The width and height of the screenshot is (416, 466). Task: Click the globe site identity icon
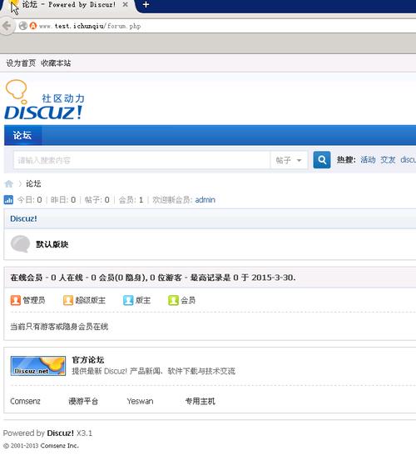pyautogui.click(x=23, y=26)
